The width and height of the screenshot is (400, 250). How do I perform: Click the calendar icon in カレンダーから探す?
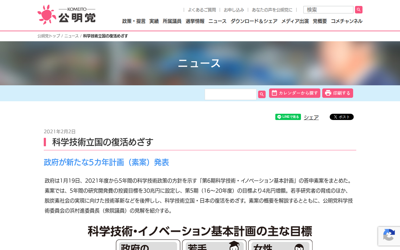[274, 93]
